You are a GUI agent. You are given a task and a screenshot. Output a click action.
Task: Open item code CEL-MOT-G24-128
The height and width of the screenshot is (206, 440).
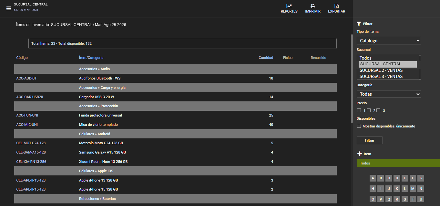click(x=31, y=143)
